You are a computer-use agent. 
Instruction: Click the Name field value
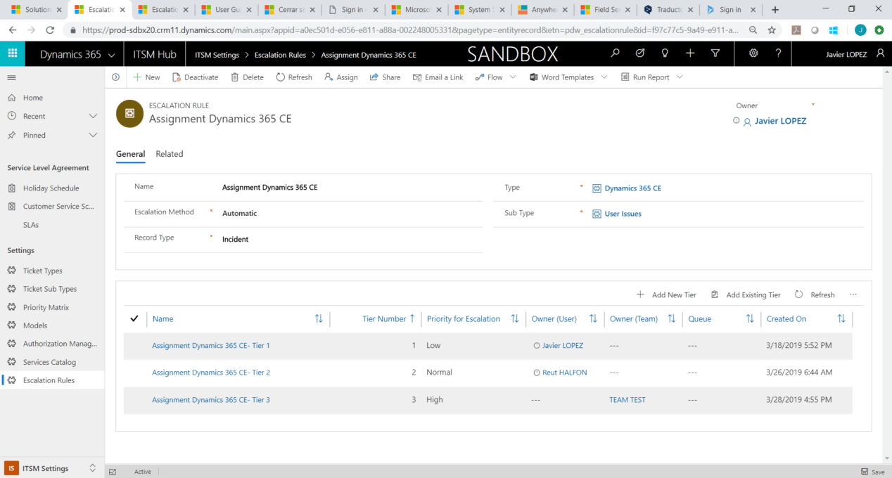[270, 188]
